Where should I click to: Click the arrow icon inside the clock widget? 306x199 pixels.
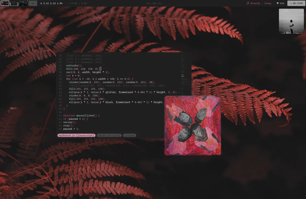(x=290, y=3)
